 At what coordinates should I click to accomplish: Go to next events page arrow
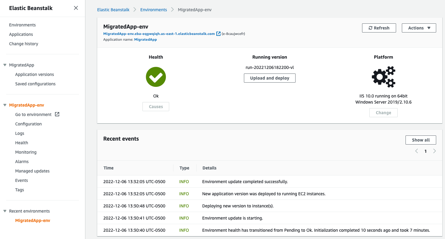[434, 151]
